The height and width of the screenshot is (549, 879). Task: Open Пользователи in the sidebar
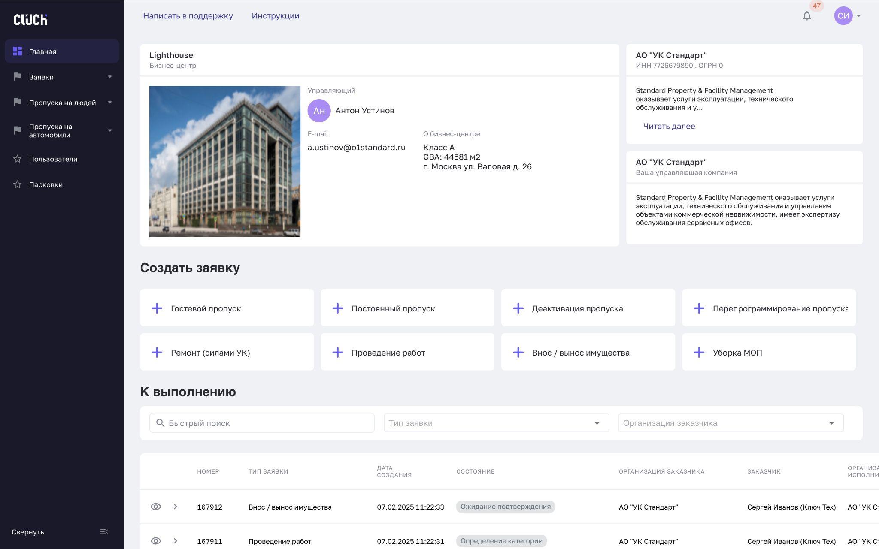coord(62,159)
